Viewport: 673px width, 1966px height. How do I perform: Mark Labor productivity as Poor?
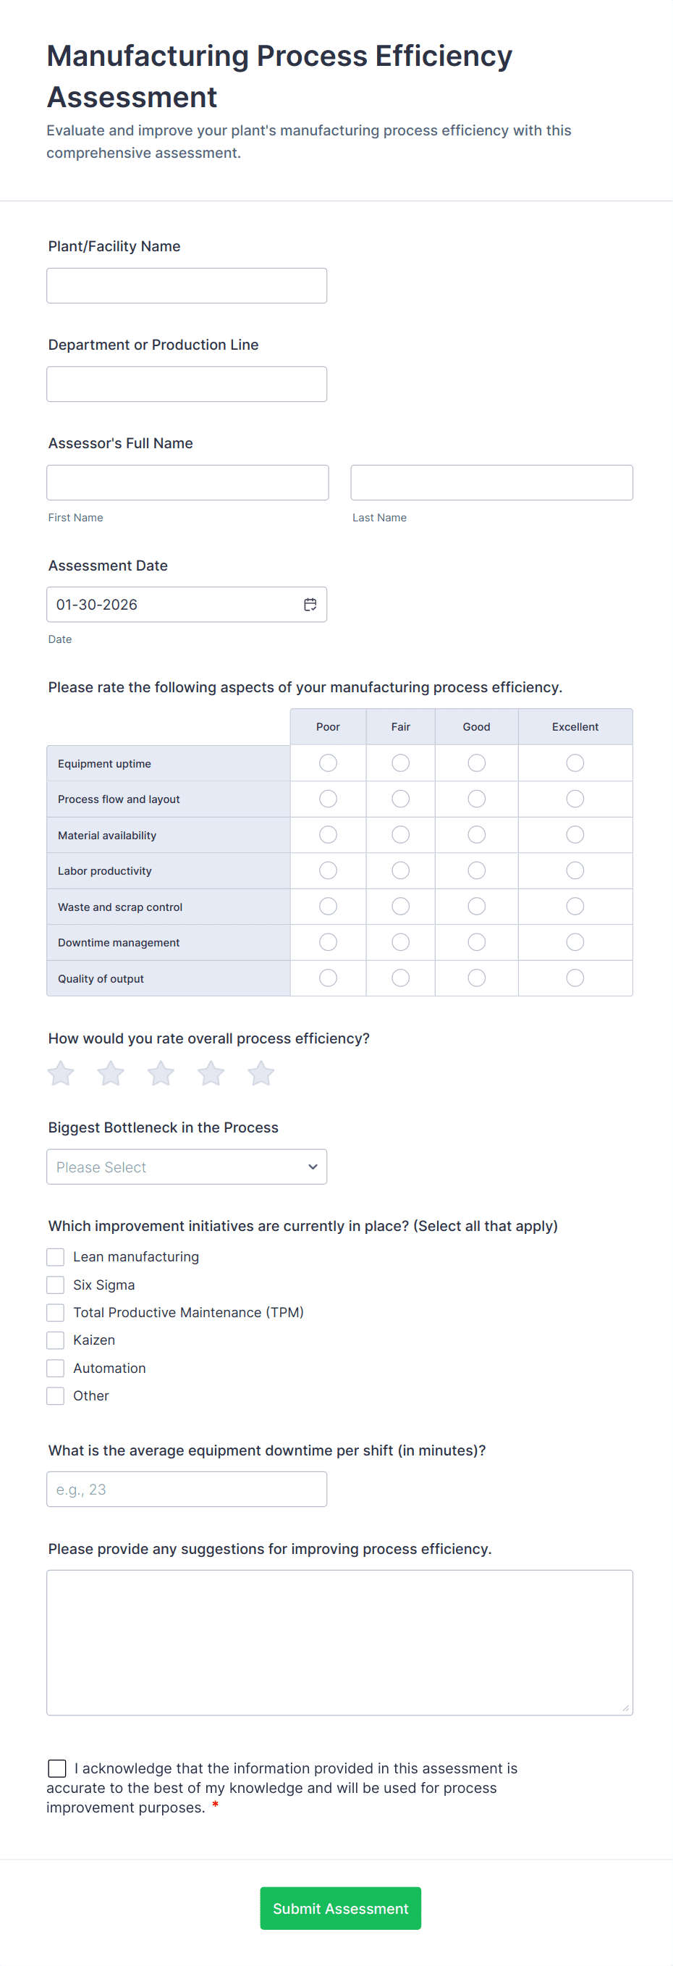[328, 870]
